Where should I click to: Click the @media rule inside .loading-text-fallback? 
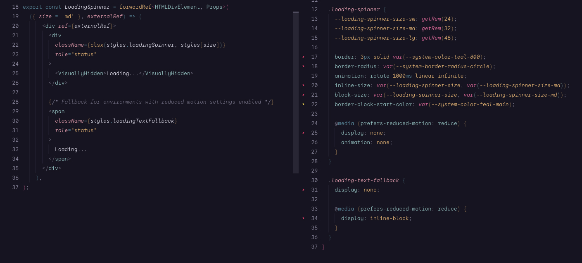coord(400,209)
